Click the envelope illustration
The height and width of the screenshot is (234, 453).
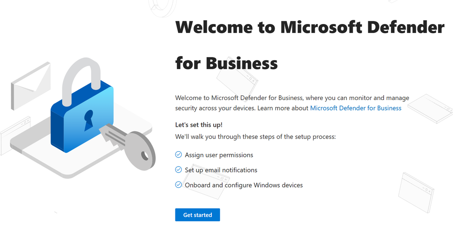coord(31,86)
